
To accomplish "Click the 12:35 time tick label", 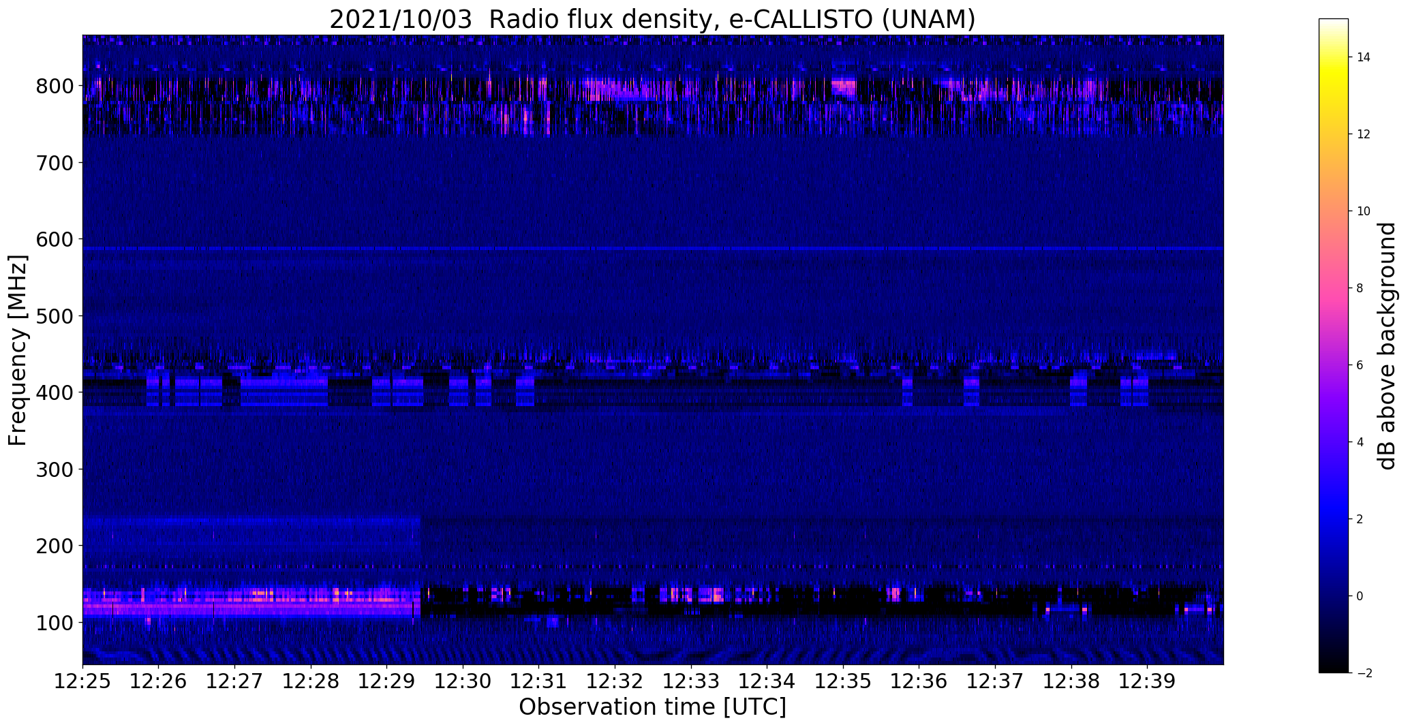I will tap(843, 681).
